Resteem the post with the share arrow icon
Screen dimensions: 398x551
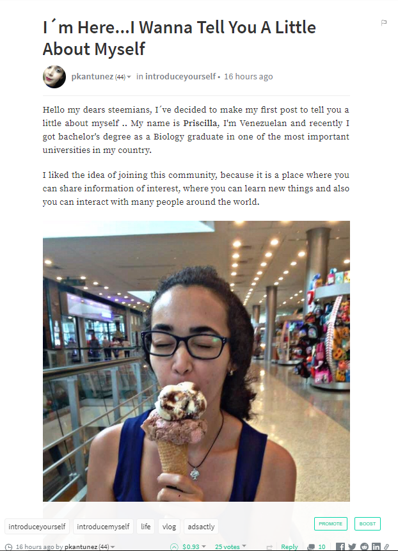click(x=269, y=547)
